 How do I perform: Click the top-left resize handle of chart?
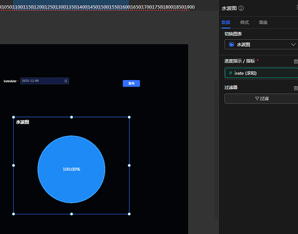13,117
